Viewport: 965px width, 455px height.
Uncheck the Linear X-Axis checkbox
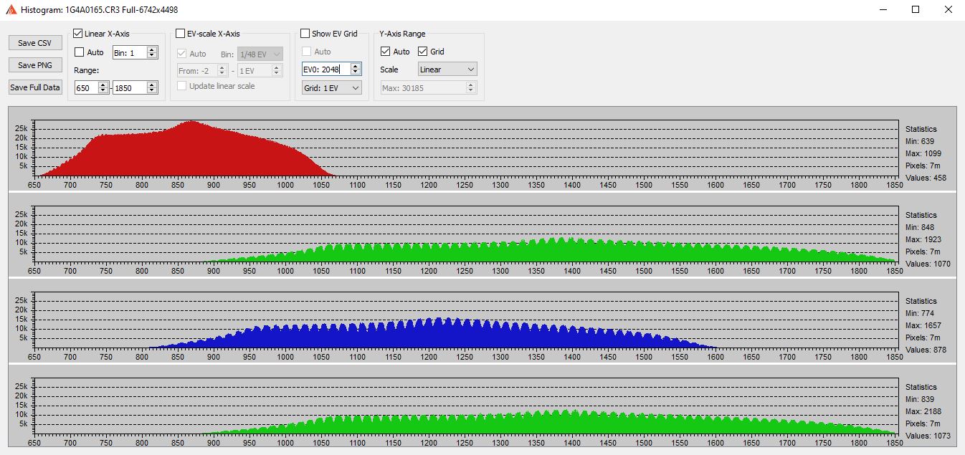pos(79,34)
